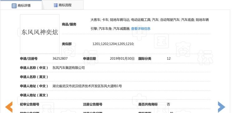Open the 商标详情 tab
This screenshot has width=232, height=113.
21,5
